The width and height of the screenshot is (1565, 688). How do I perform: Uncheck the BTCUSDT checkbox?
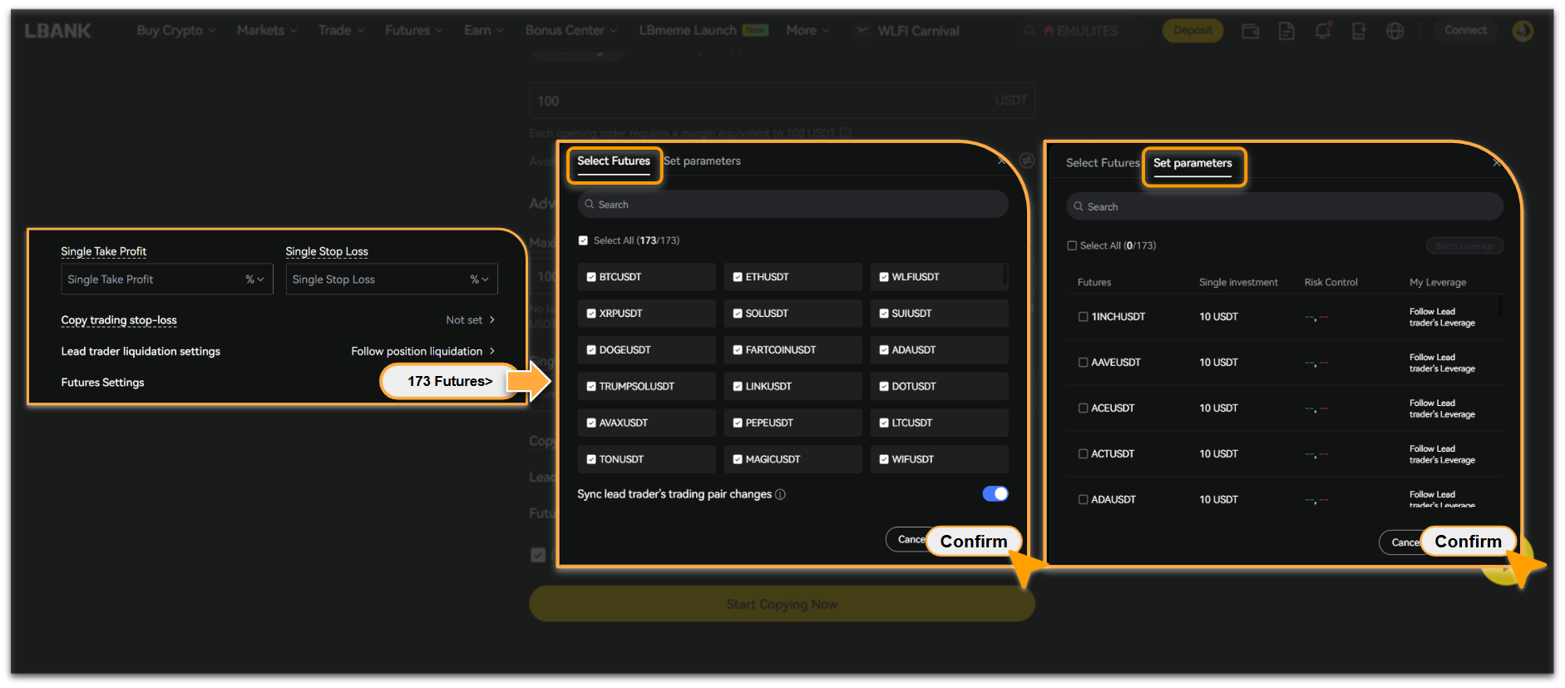(x=591, y=277)
